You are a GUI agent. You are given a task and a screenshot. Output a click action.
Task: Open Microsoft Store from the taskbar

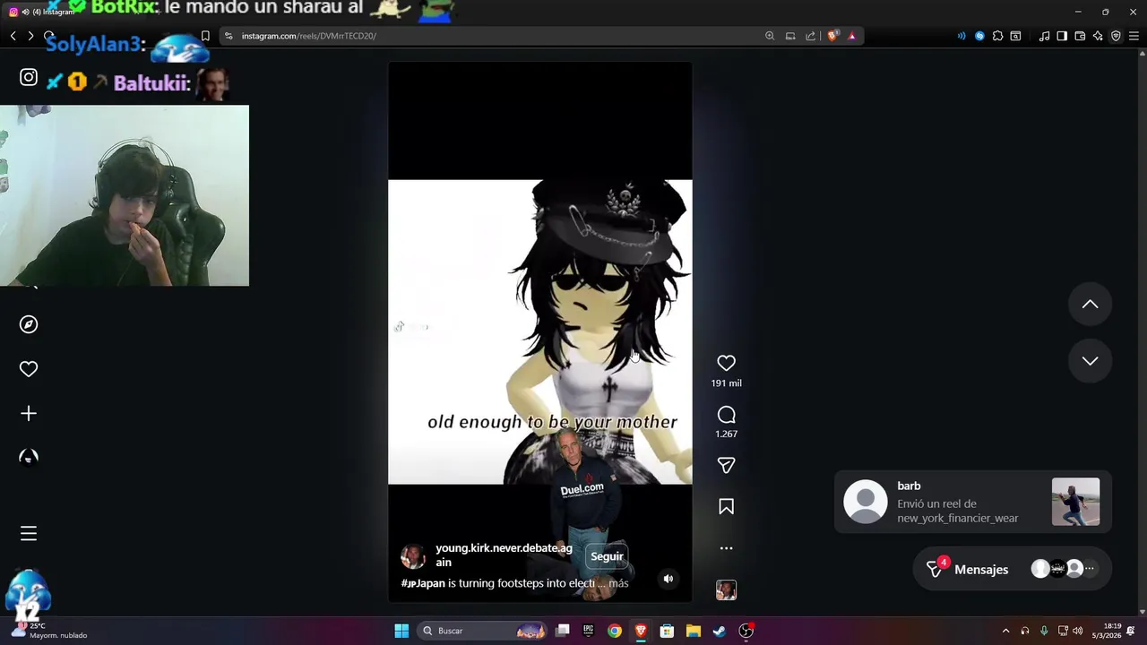[x=667, y=631]
